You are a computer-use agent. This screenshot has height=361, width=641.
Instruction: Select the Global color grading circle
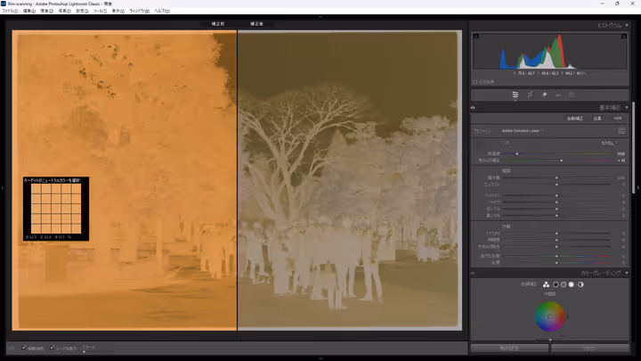coord(580,284)
